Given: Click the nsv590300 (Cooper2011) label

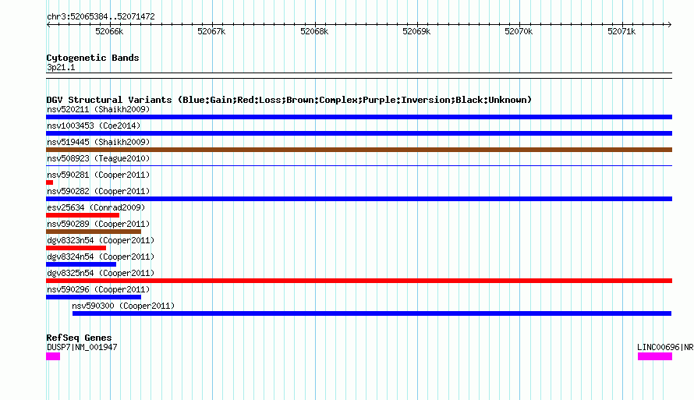Looking at the screenshot, I should pyautogui.click(x=123, y=306).
